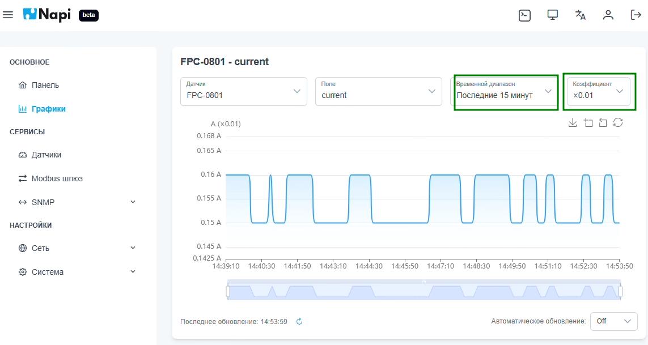Activate the chart area zoom icon

point(588,123)
